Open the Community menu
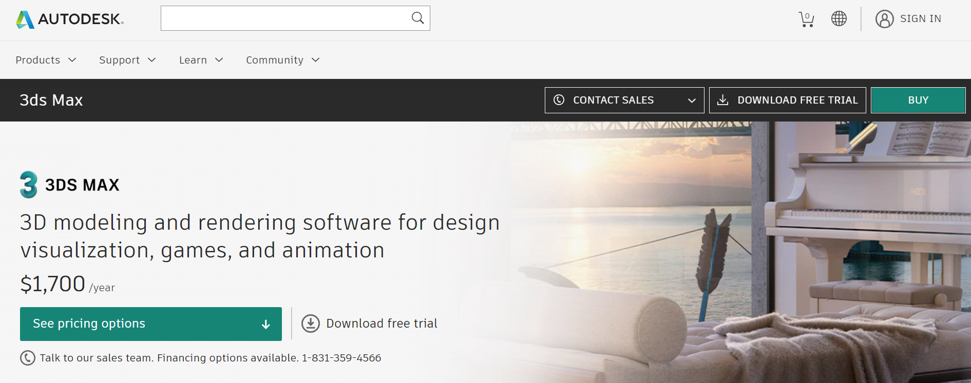 (x=283, y=60)
